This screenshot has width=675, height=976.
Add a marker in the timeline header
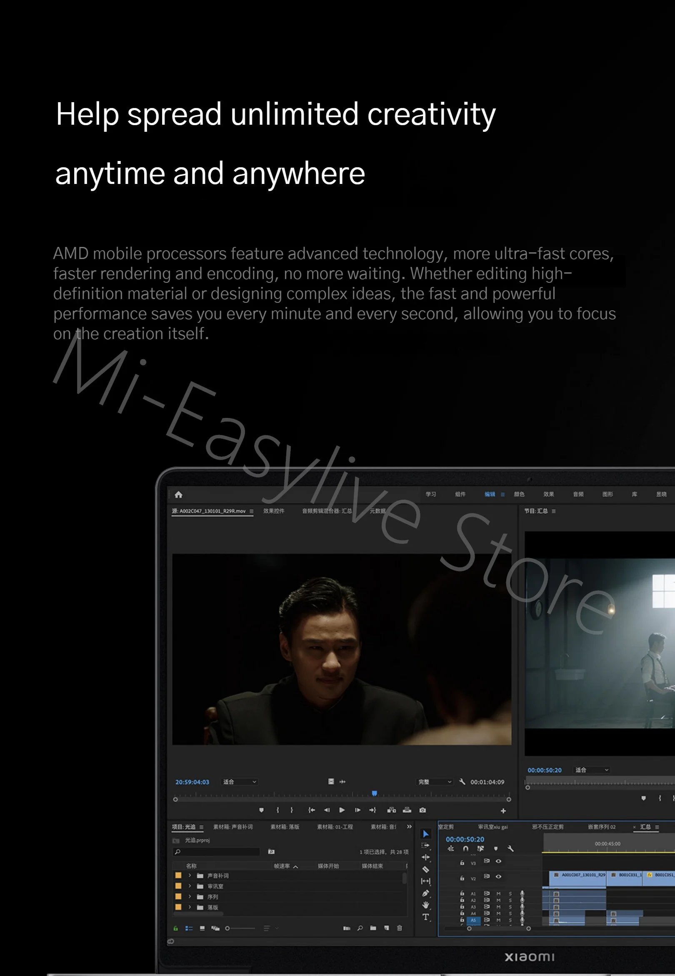point(496,848)
